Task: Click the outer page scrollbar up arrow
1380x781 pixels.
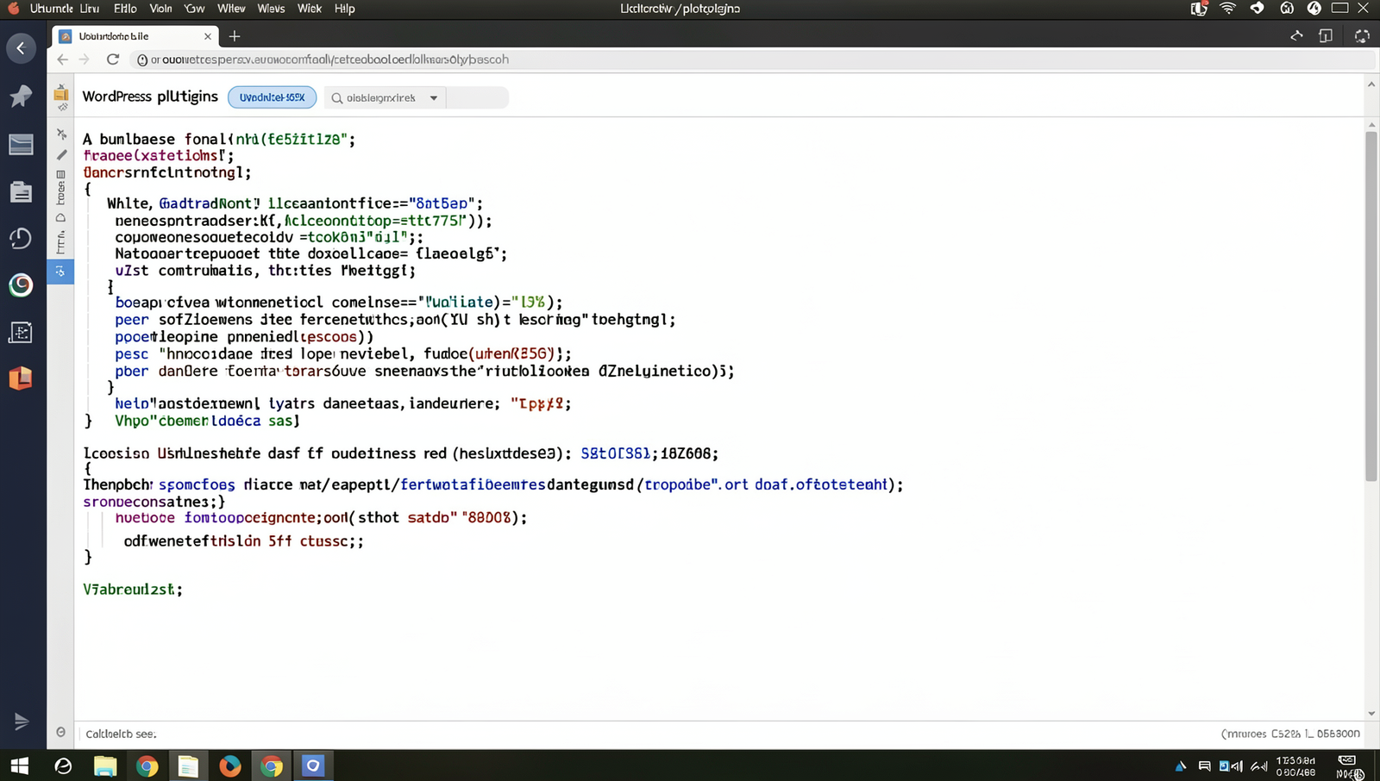Action: [x=1371, y=84]
